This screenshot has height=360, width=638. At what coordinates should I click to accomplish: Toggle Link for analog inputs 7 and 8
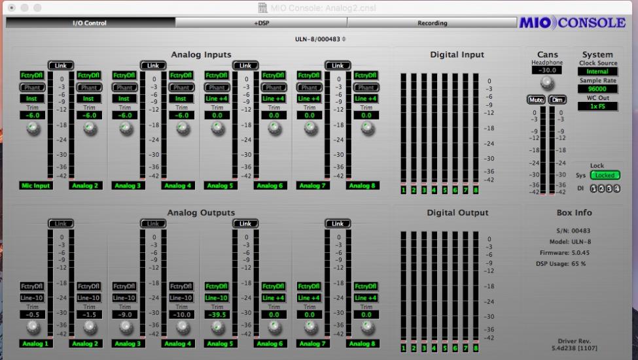pos(338,65)
